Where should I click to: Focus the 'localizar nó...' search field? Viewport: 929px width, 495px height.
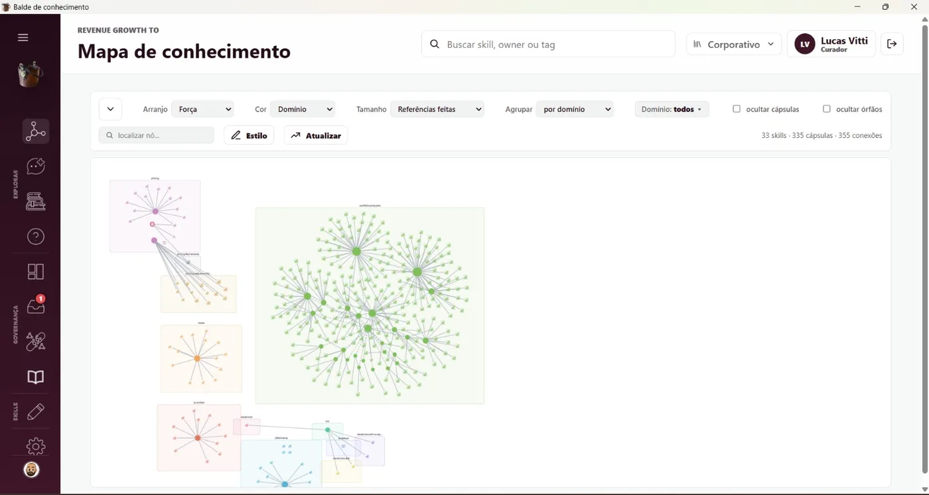click(x=157, y=135)
